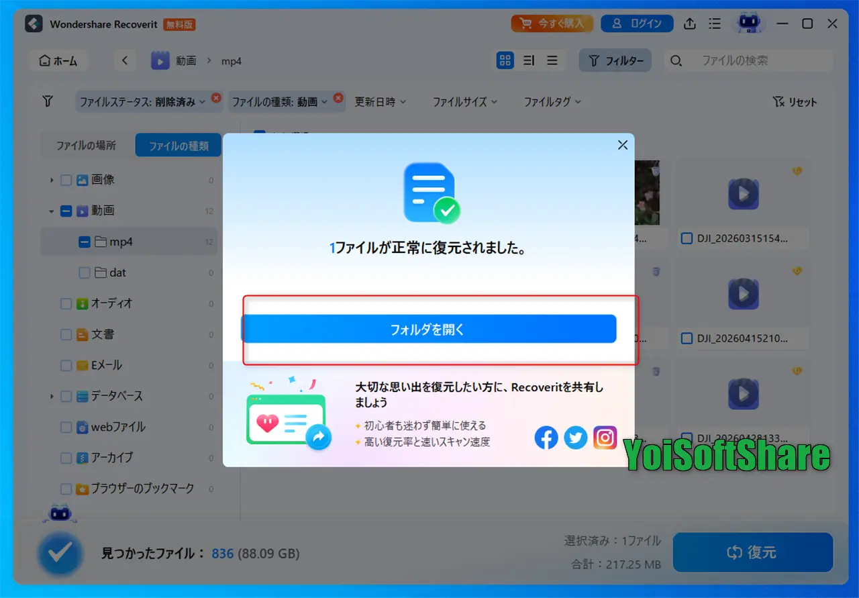859x598 pixels.
Task: Click the Wondershare Recoverit logo icon
Action: pos(34,23)
